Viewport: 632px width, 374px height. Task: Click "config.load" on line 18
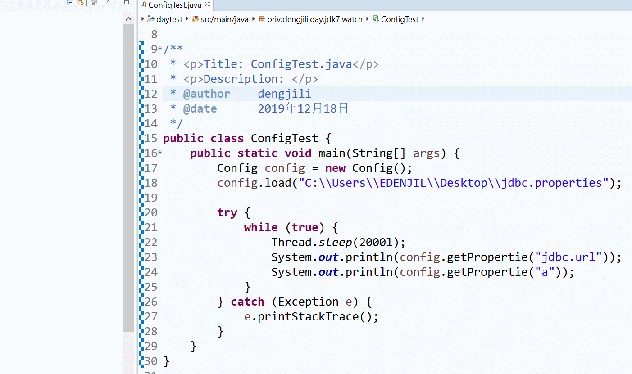(255, 183)
